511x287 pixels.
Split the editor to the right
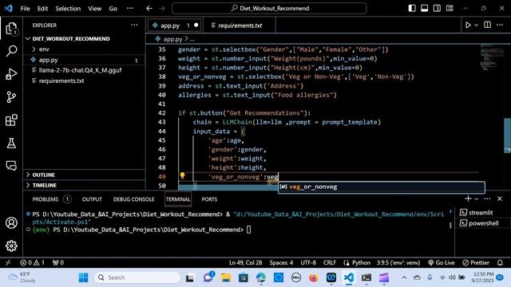click(487, 25)
